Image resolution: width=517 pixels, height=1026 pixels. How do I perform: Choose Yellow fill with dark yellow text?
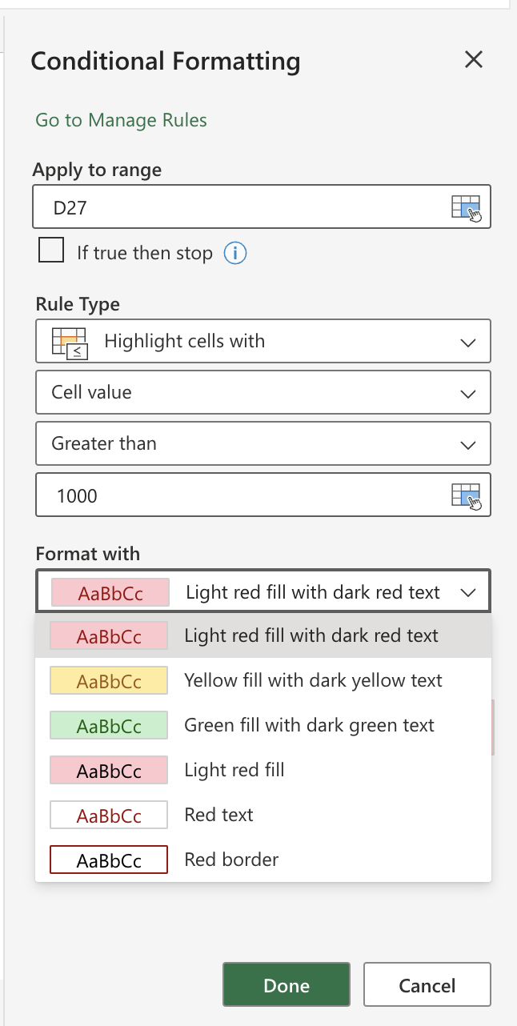pos(312,681)
